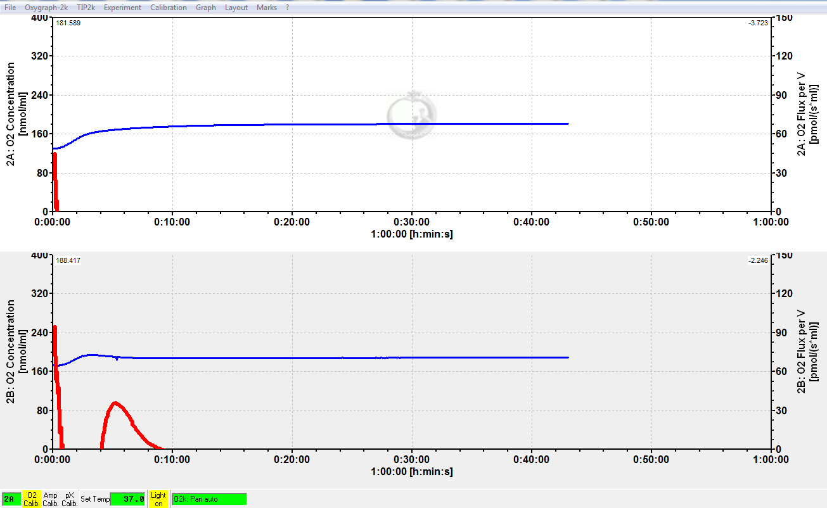Click the time axis label under graph 2A
Image resolution: width=827 pixels, height=508 pixels.
(412, 234)
